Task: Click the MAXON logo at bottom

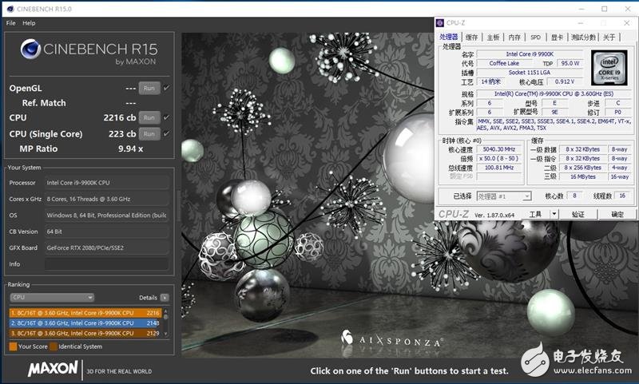Action: pos(53,369)
